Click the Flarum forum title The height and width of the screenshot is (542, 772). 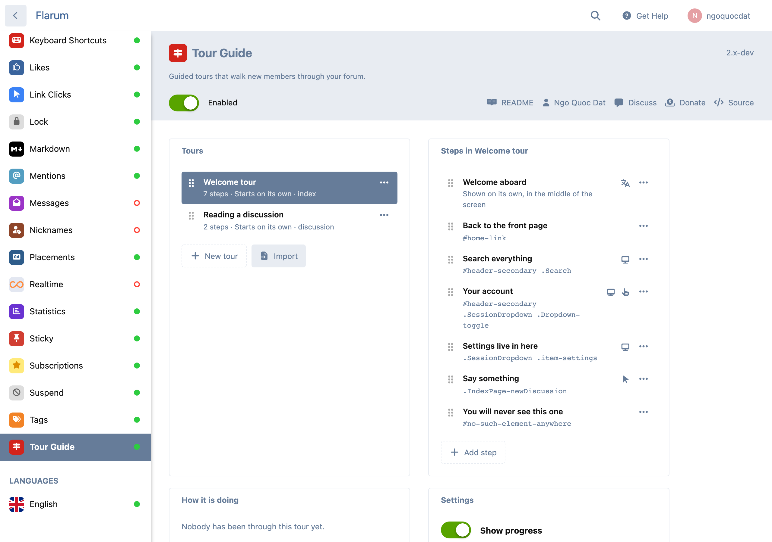[x=52, y=15]
